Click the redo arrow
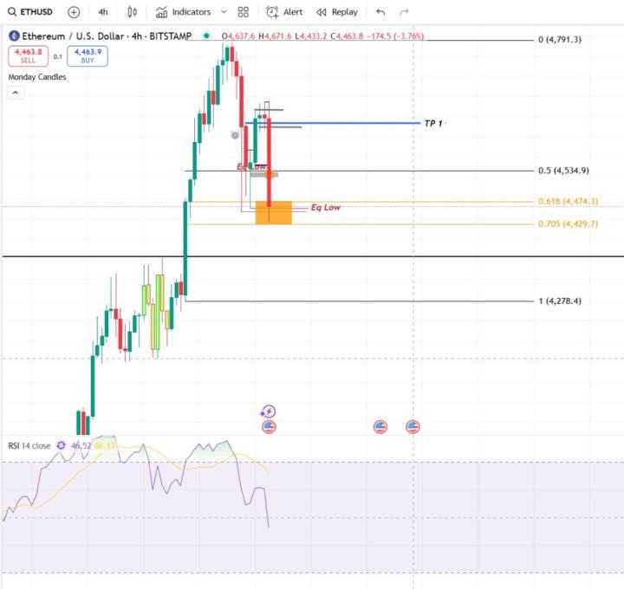 click(404, 12)
